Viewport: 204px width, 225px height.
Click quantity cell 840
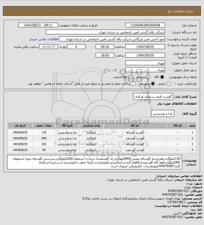(44, 138)
